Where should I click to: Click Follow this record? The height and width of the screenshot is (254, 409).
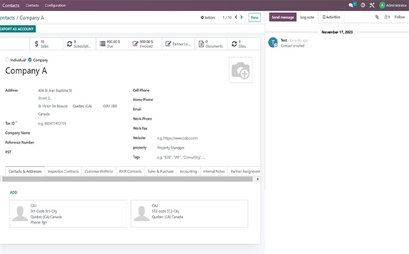point(400,17)
